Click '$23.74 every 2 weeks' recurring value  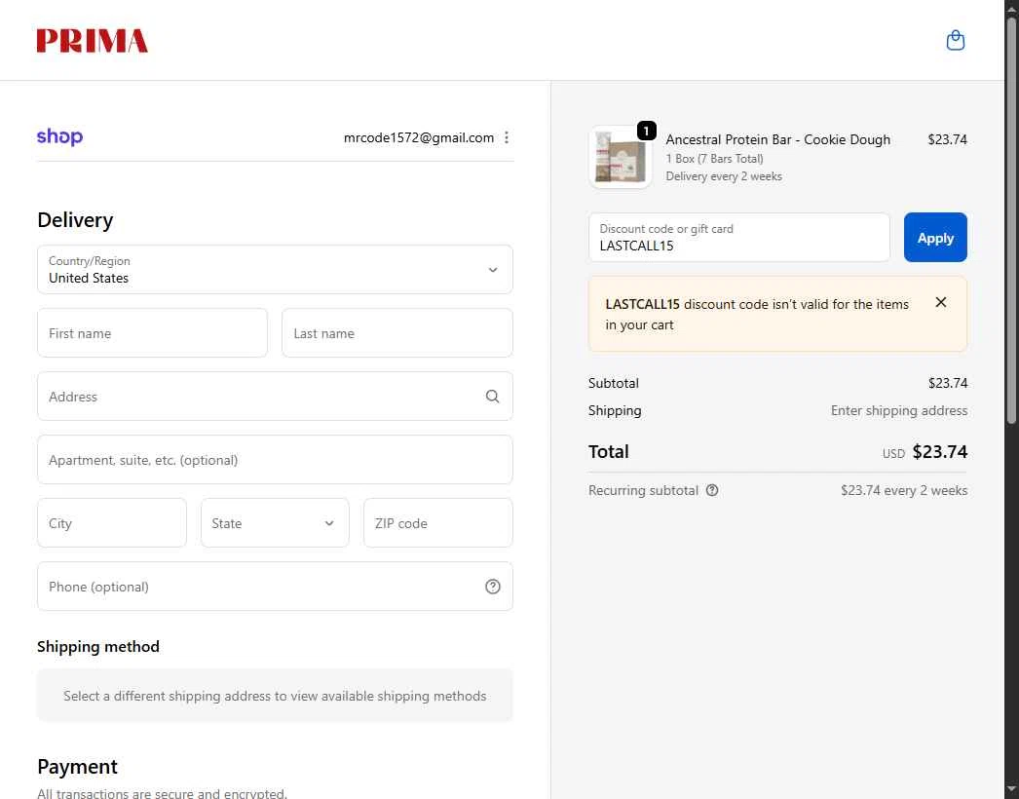pyautogui.click(x=904, y=490)
